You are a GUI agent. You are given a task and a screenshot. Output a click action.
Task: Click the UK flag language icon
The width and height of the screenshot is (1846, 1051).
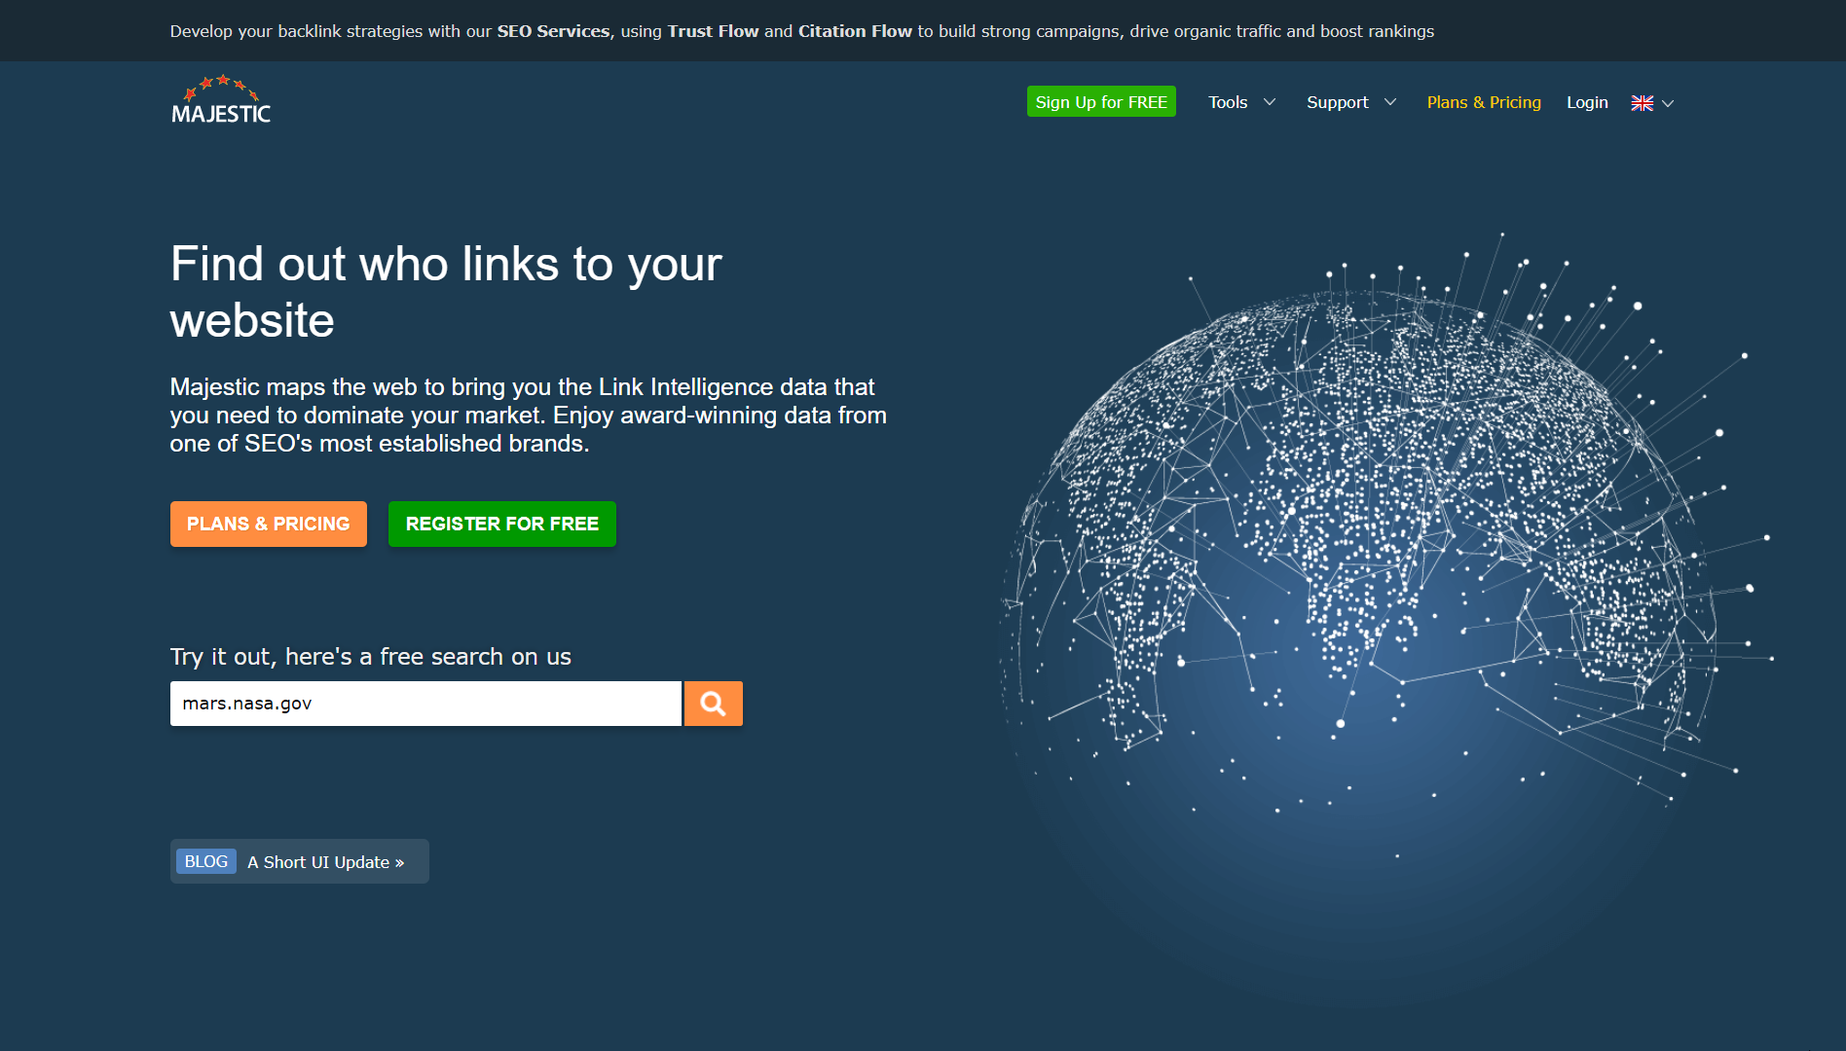point(1643,103)
